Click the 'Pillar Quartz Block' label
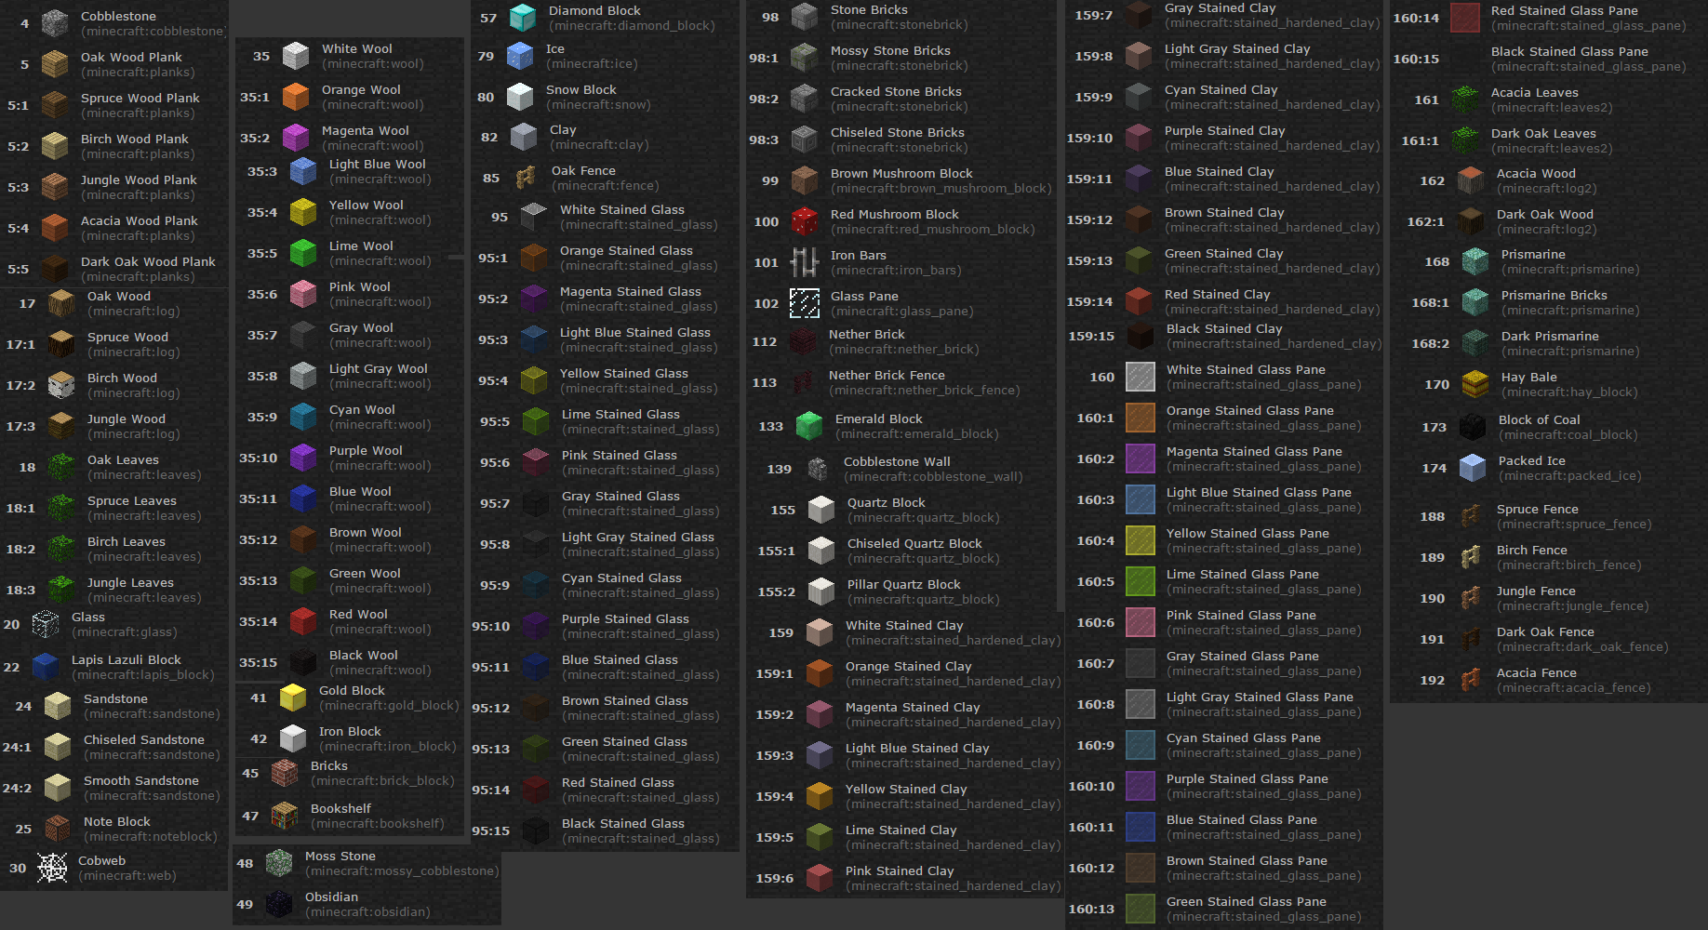The image size is (1708, 930). 904,584
